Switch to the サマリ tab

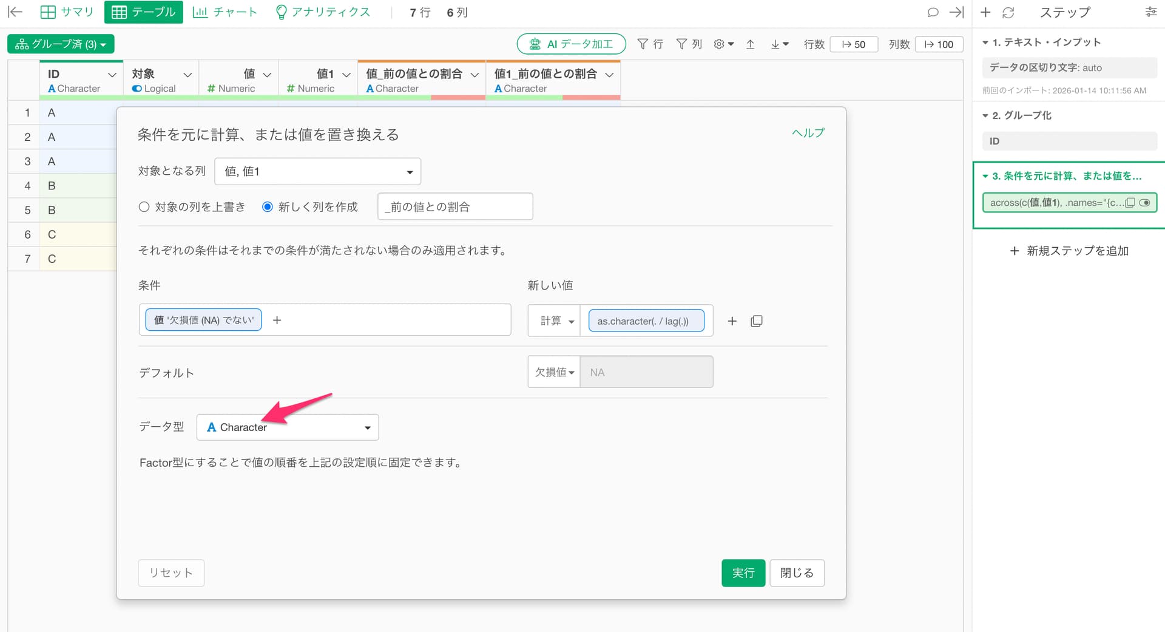pos(67,12)
